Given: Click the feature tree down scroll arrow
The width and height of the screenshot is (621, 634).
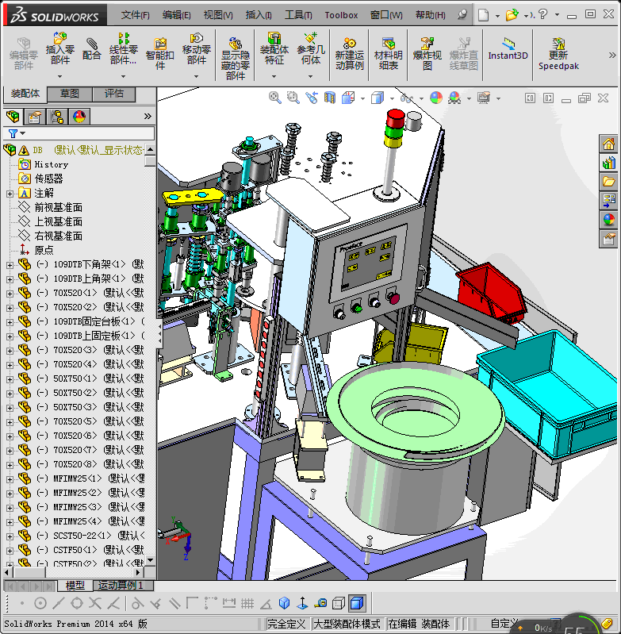Looking at the screenshot, I should coord(151,560).
